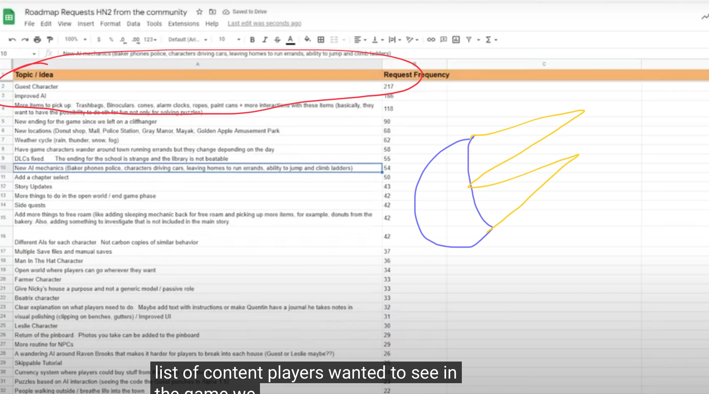The height and width of the screenshot is (394, 709).
Task: Open the Text color picker
Action: pyautogui.click(x=290, y=40)
